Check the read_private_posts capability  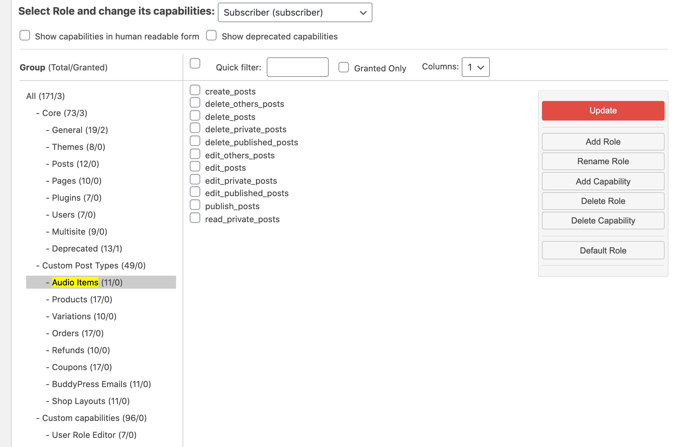click(195, 218)
